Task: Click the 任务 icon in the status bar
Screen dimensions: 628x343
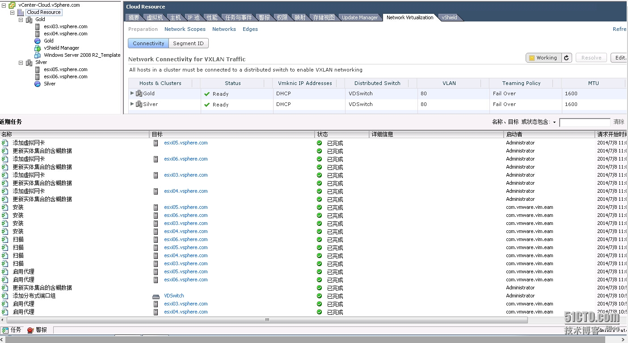Action: click(x=5, y=330)
